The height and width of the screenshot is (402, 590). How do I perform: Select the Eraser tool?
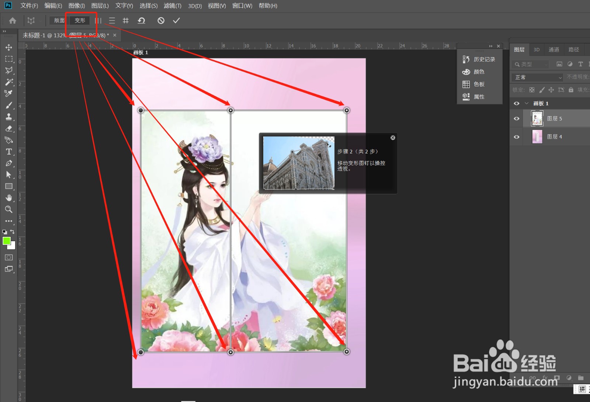[x=9, y=128]
